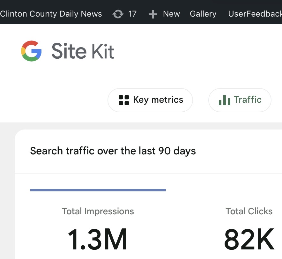Open the New content menu label

tap(171, 14)
